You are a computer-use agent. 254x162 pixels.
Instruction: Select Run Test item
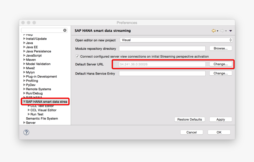(x=37, y=114)
